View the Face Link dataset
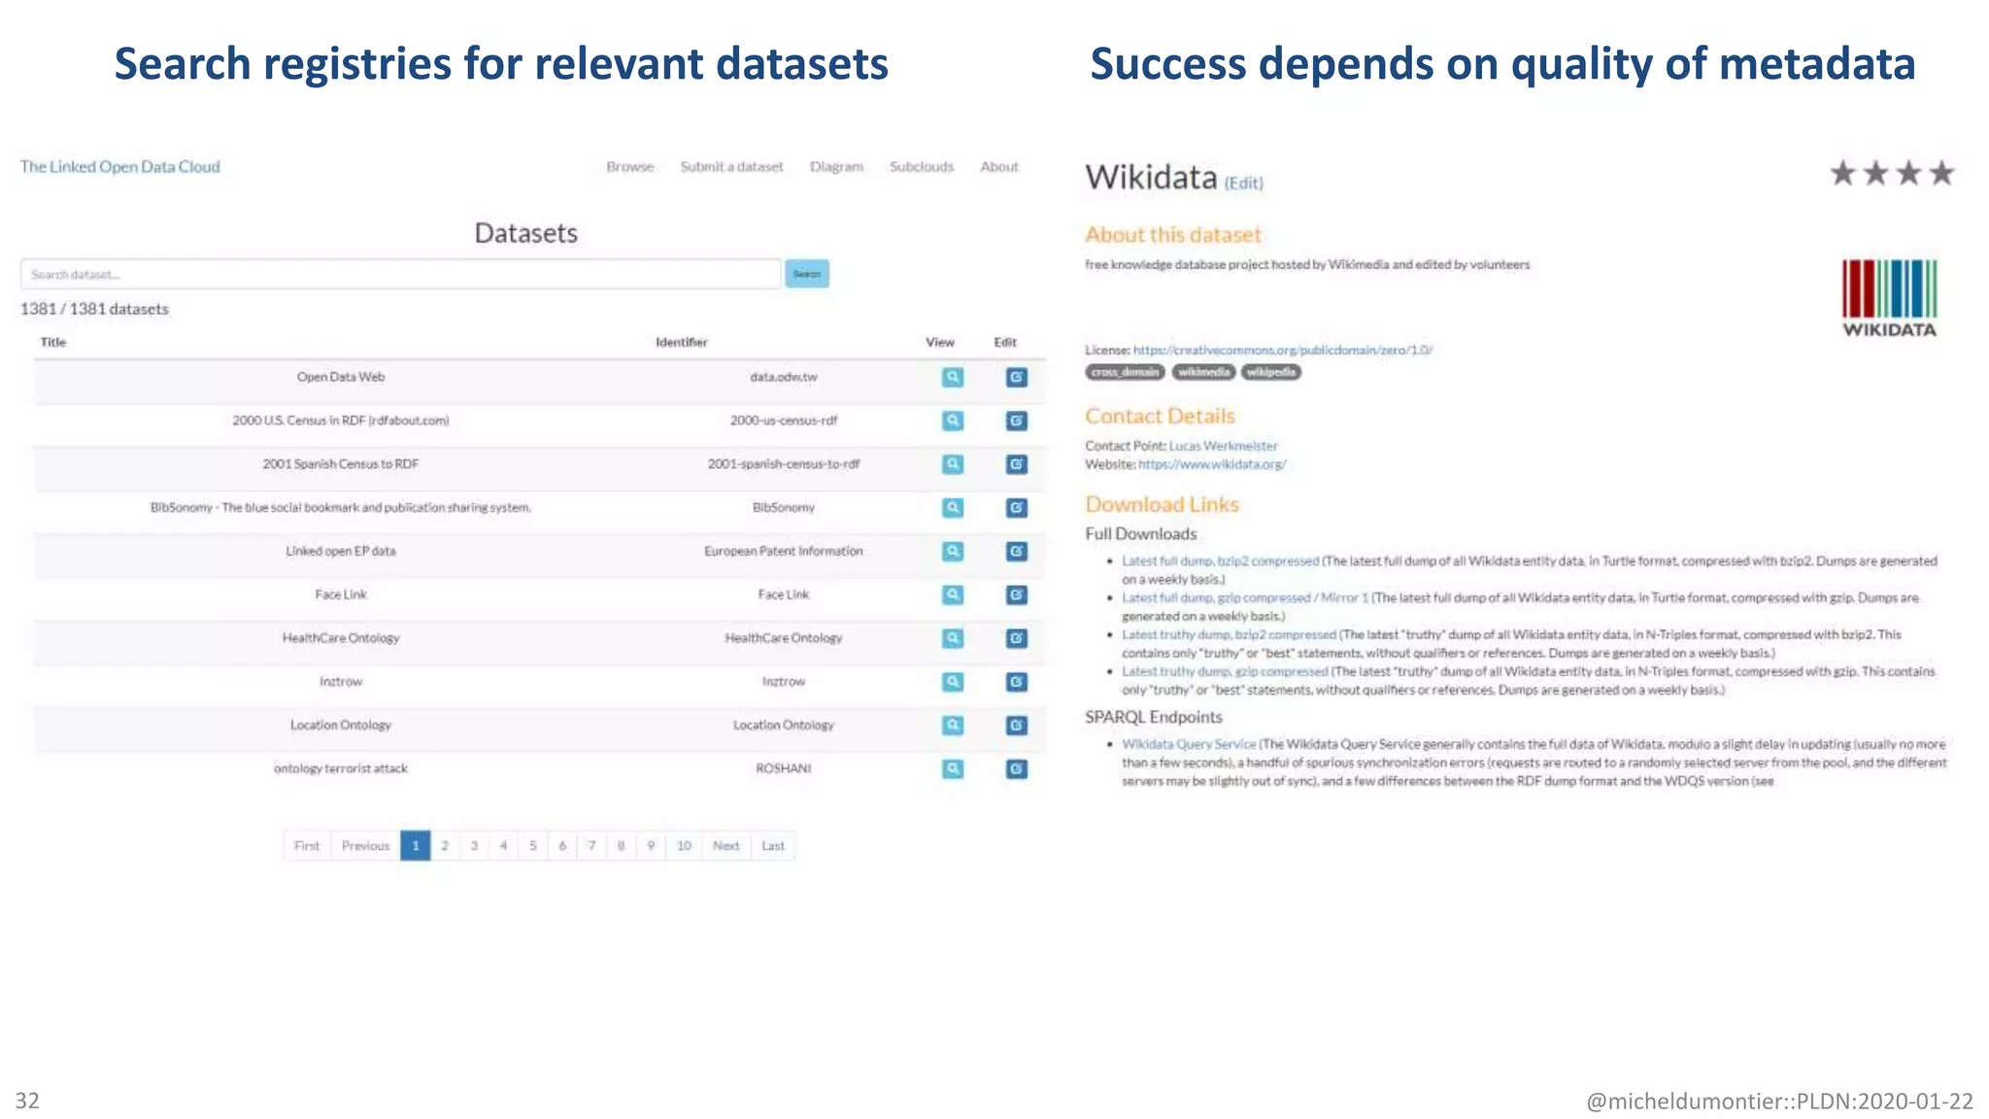Viewport: 1989px width, 1119px height. click(953, 594)
